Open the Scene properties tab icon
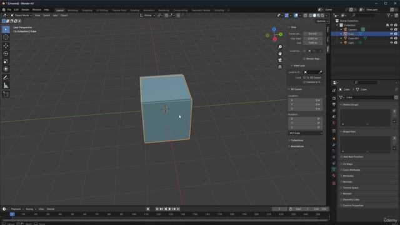 [x=334, y=117]
